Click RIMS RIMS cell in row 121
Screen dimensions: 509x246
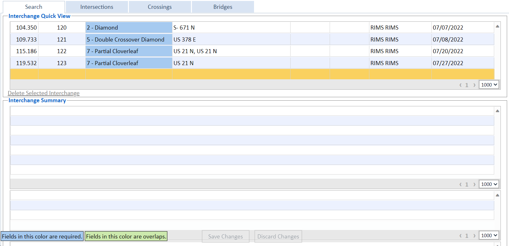click(400, 39)
